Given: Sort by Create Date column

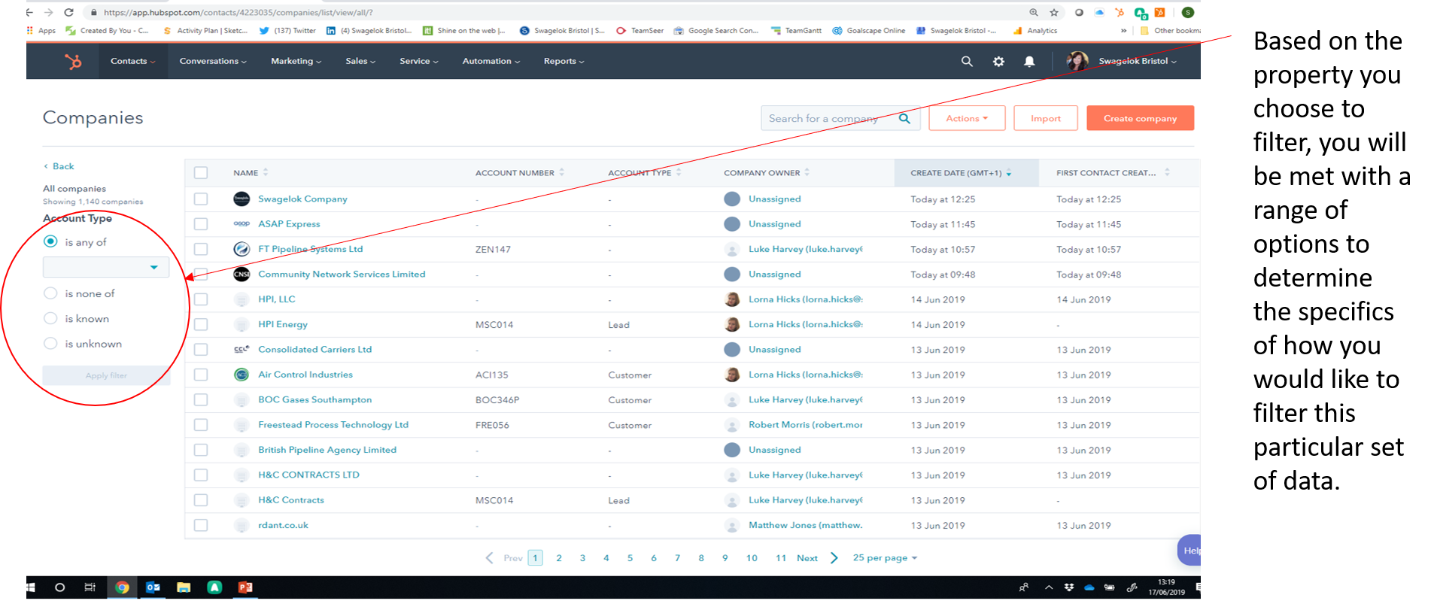Looking at the screenshot, I should (961, 173).
